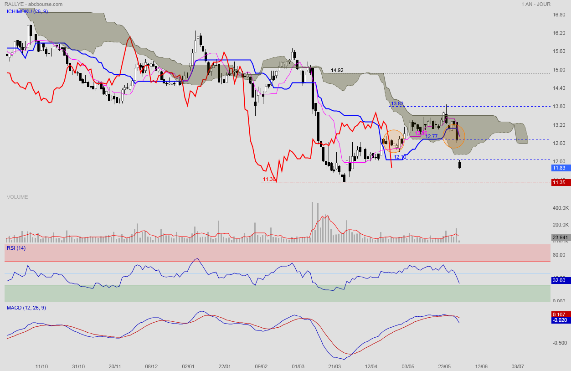Screen dimensions: 571x371
Task: Click the red 11.36 low annotation
Action: pos(269,179)
